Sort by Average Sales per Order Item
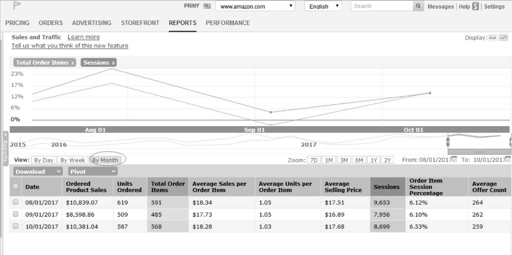Image resolution: width=512 pixels, height=255 pixels. (221, 187)
